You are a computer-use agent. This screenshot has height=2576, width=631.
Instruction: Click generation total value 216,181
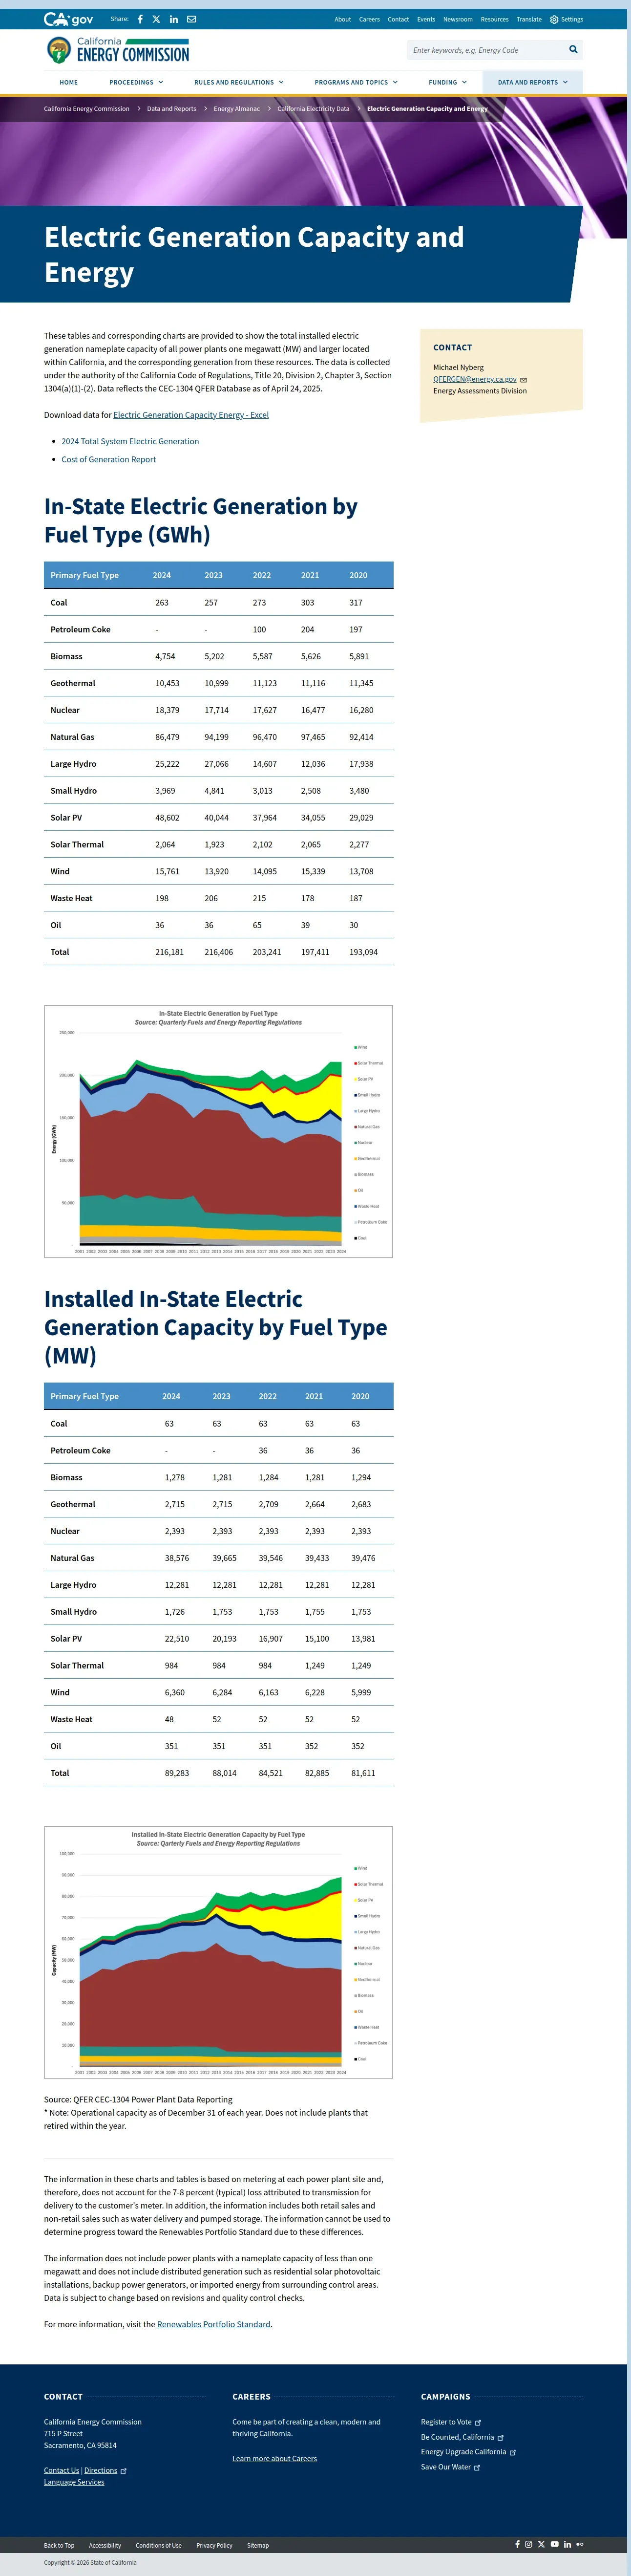coord(169,952)
